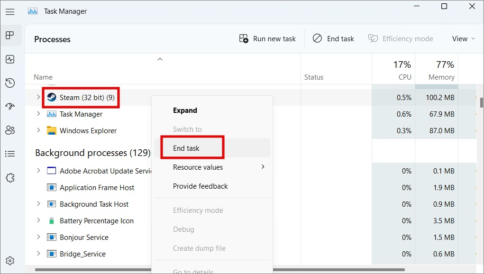
Task: Click the greyed Efficiency mode toolbar button
Action: pos(401,38)
